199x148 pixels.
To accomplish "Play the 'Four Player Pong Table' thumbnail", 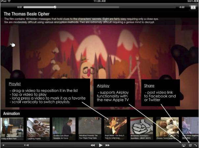I will click(x=90, y=129).
